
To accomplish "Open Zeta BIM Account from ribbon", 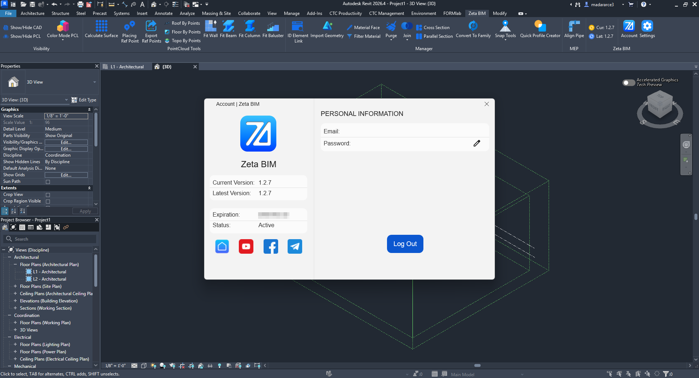I will pyautogui.click(x=629, y=29).
